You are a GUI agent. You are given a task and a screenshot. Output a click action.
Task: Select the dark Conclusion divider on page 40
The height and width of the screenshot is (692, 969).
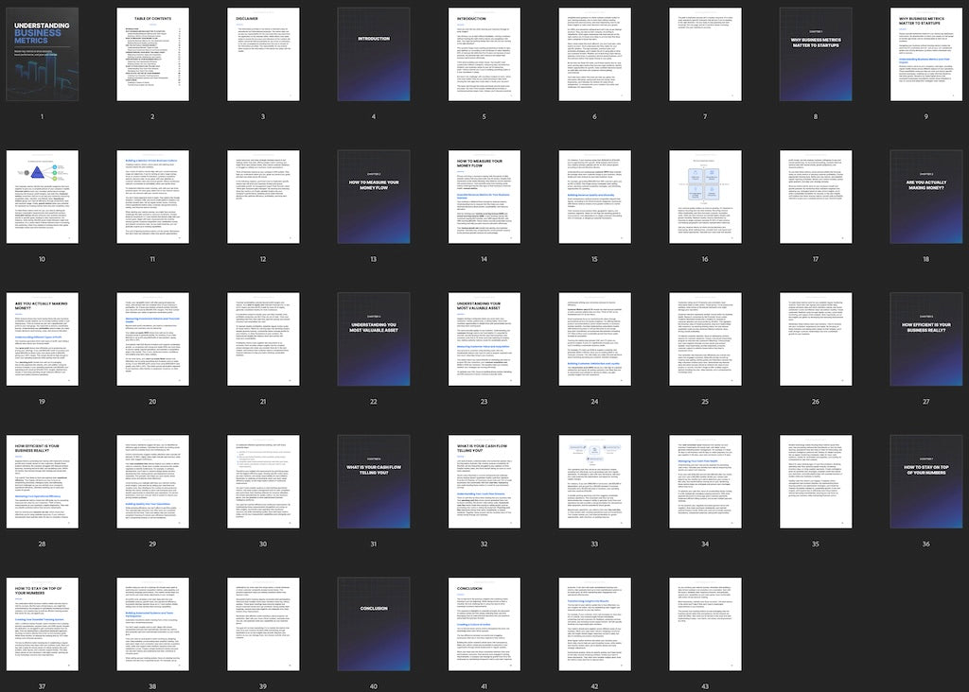coord(374,622)
